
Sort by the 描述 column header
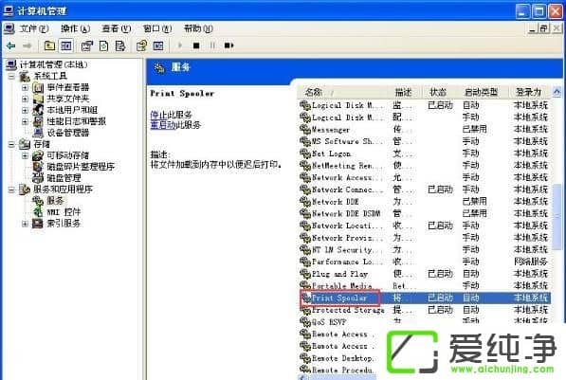pyautogui.click(x=406, y=92)
